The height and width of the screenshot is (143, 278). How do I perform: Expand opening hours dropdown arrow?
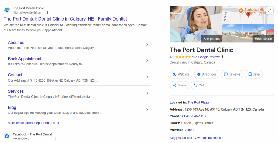[213, 123]
